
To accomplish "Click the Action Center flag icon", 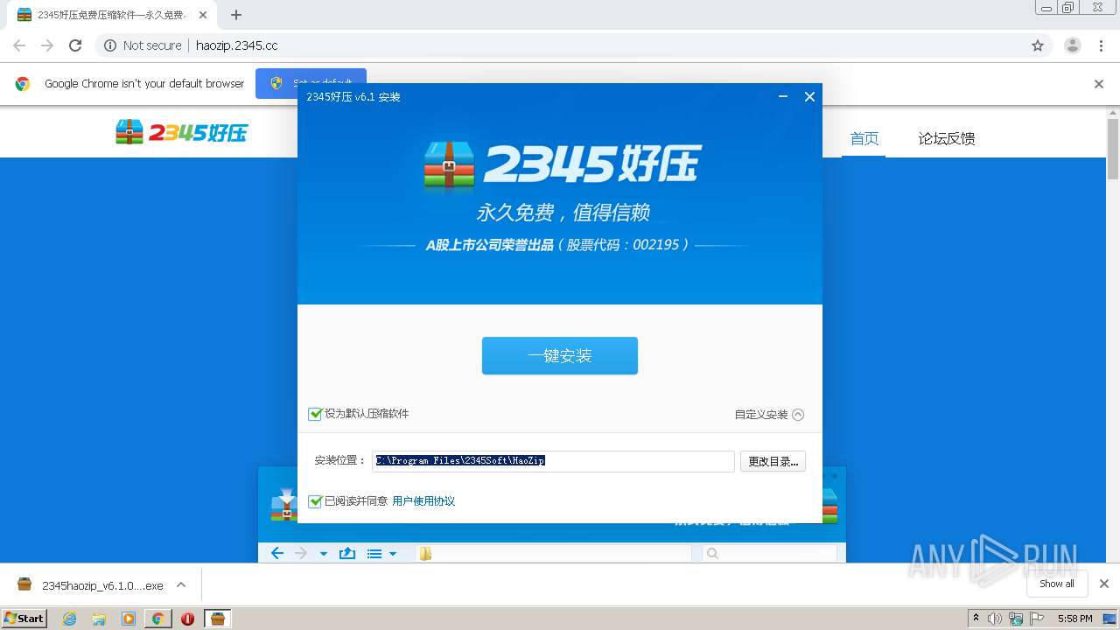I will point(1037,619).
